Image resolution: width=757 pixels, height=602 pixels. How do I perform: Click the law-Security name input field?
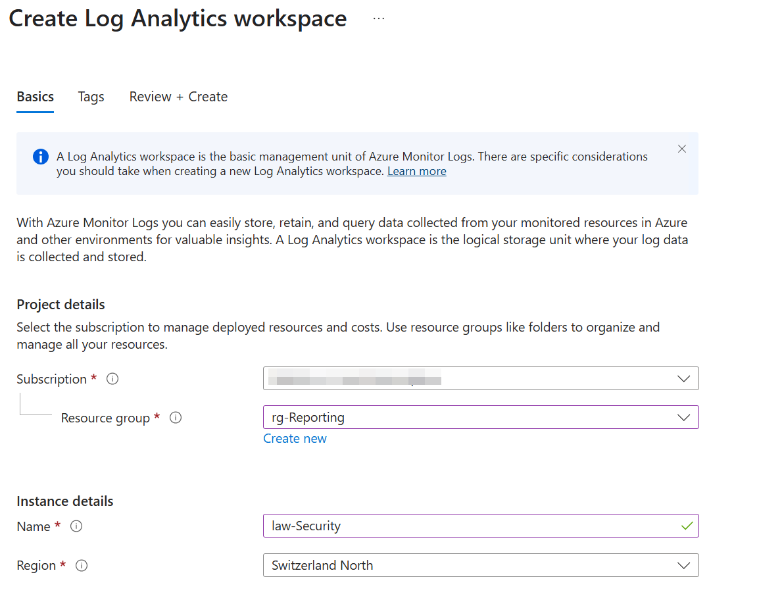[x=481, y=526]
